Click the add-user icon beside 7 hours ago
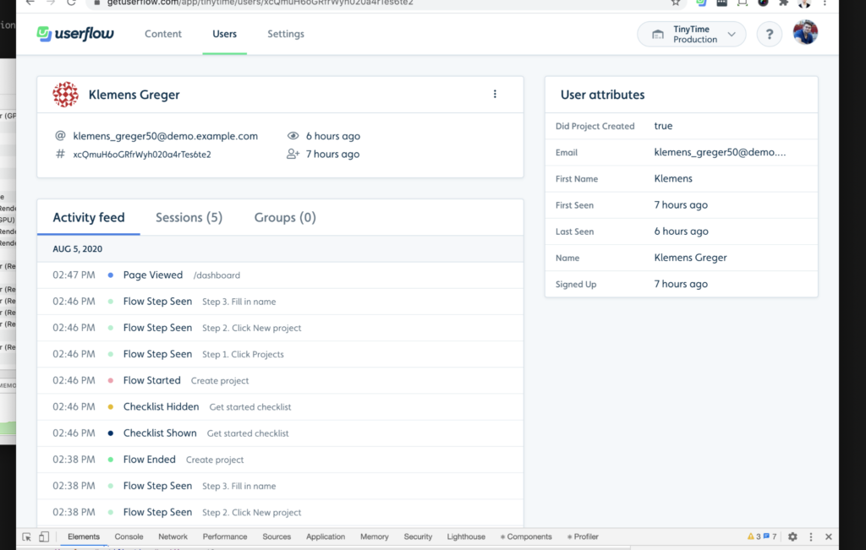Screen dimensions: 866x550 pyautogui.click(x=292, y=154)
